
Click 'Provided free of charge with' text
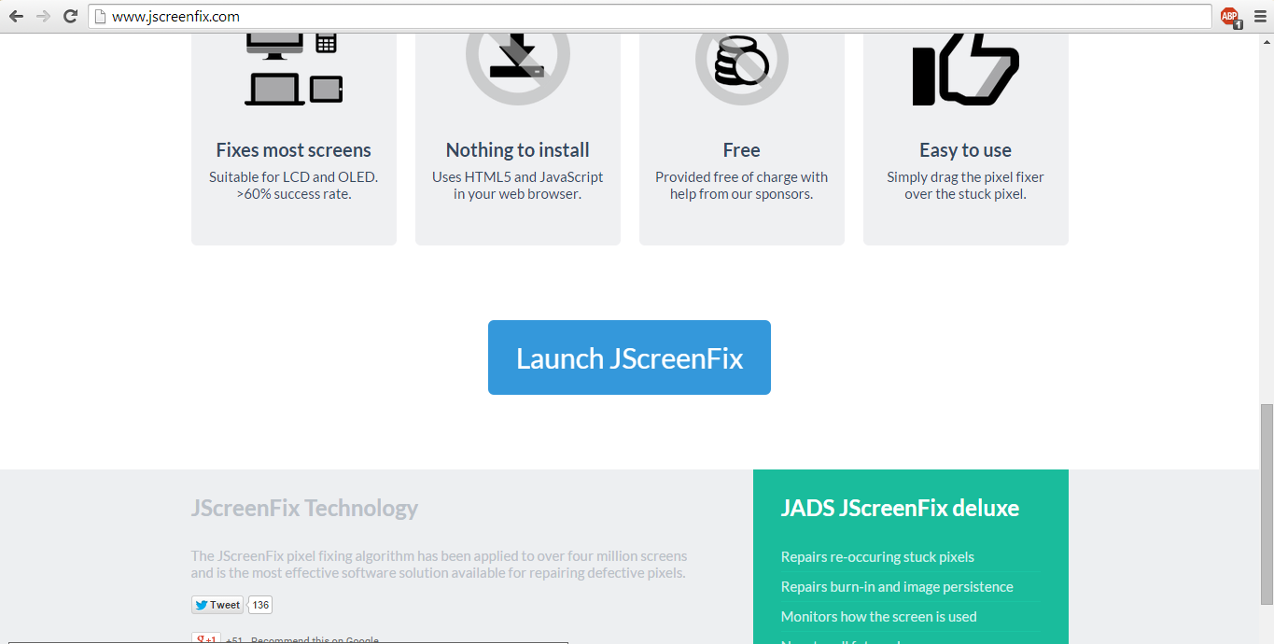coord(741,177)
